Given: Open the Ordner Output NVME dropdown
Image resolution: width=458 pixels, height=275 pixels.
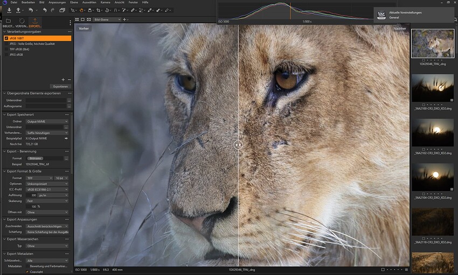Looking at the screenshot, I should [47, 121].
